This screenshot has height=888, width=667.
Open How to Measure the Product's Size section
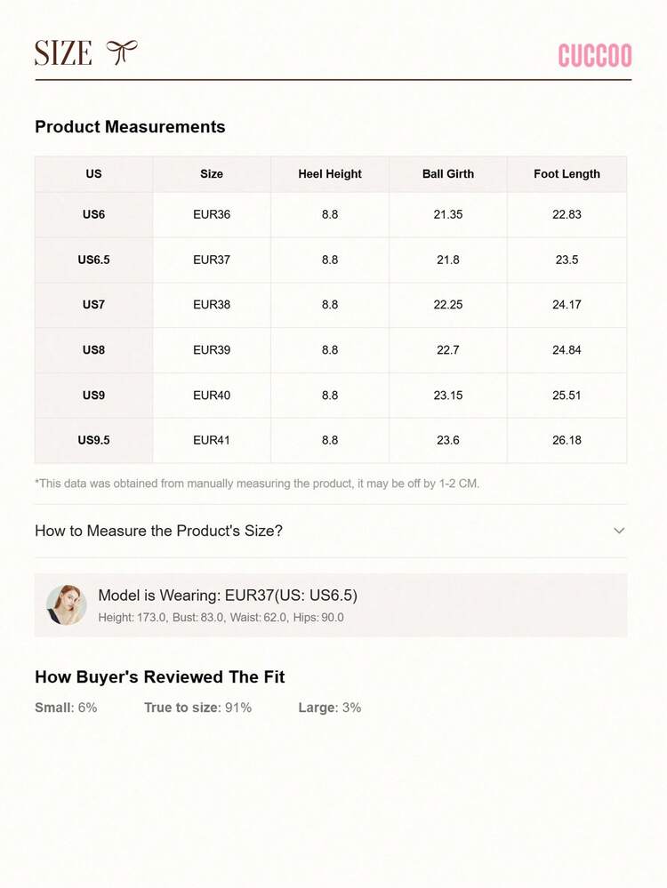coord(330,531)
